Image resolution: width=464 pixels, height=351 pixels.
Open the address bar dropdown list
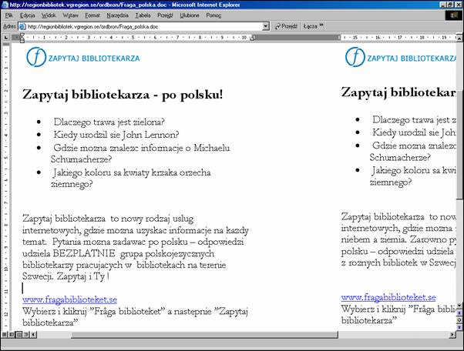coord(266,25)
